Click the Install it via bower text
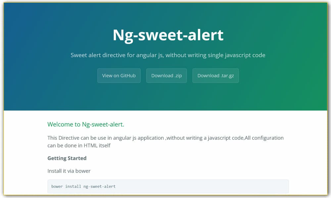 tap(69, 171)
